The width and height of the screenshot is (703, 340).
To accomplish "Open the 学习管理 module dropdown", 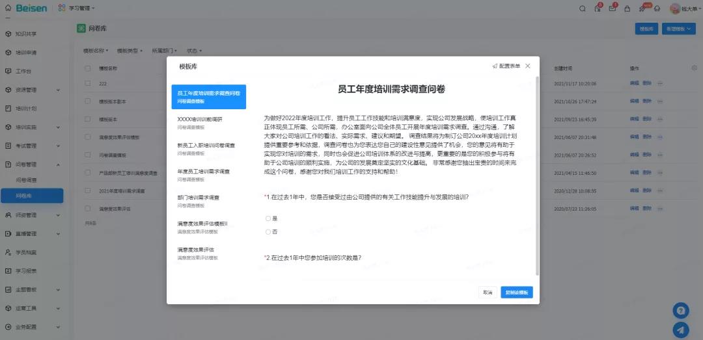I will 81,8.
